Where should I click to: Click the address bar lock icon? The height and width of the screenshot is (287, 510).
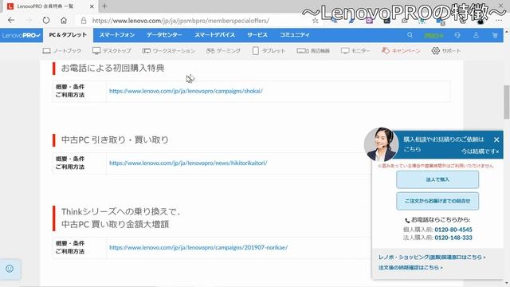point(84,21)
